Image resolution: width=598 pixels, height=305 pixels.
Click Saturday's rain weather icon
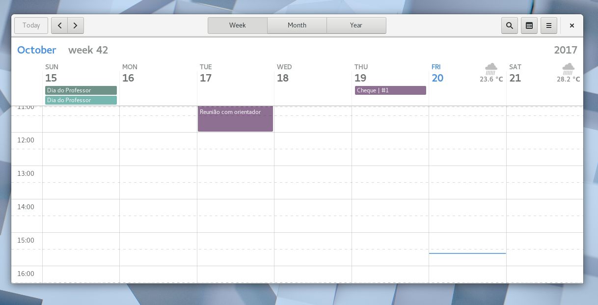pos(568,68)
